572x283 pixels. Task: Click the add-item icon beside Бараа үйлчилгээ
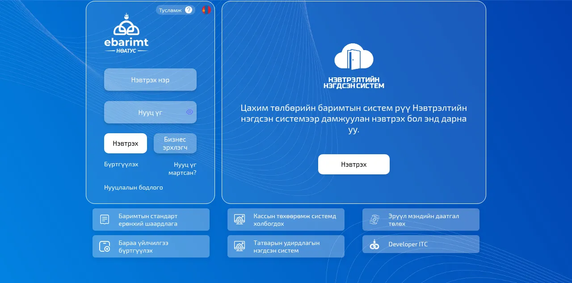pyautogui.click(x=105, y=246)
